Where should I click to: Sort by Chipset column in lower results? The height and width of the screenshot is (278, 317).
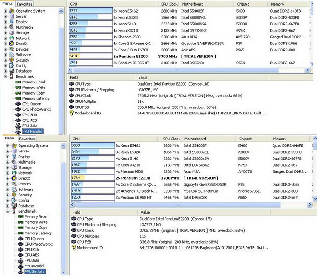(253, 139)
